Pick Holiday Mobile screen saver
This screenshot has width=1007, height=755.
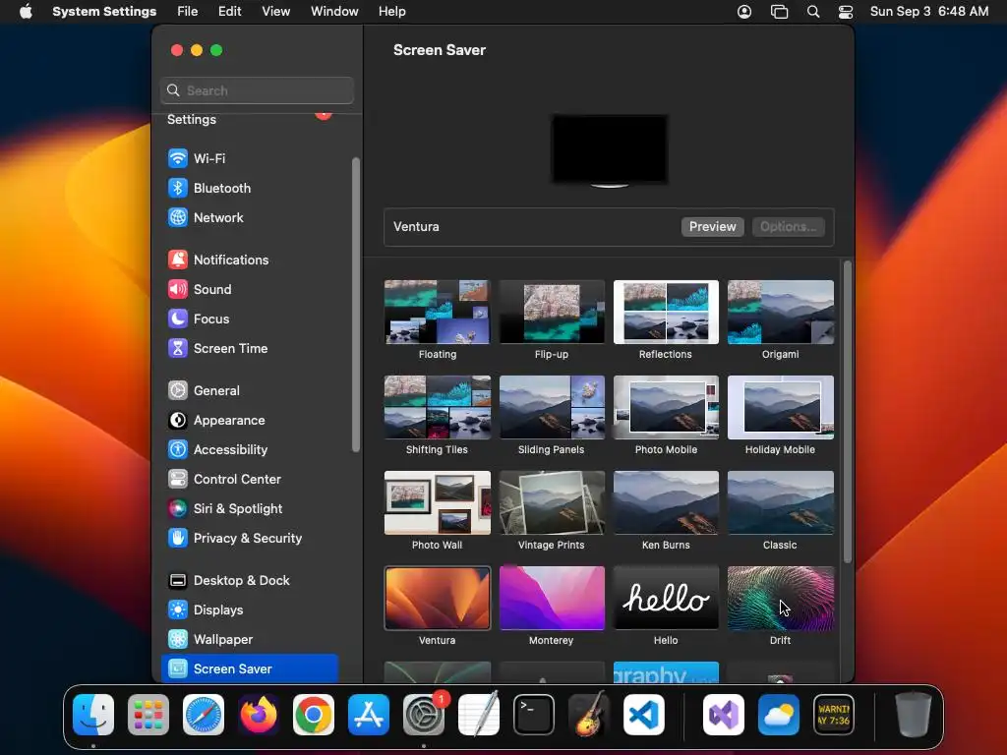click(780, 408)
